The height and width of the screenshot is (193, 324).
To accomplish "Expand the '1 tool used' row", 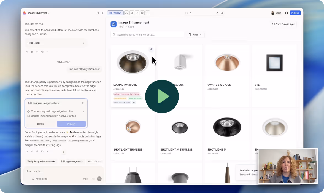I will click(56, 43).
